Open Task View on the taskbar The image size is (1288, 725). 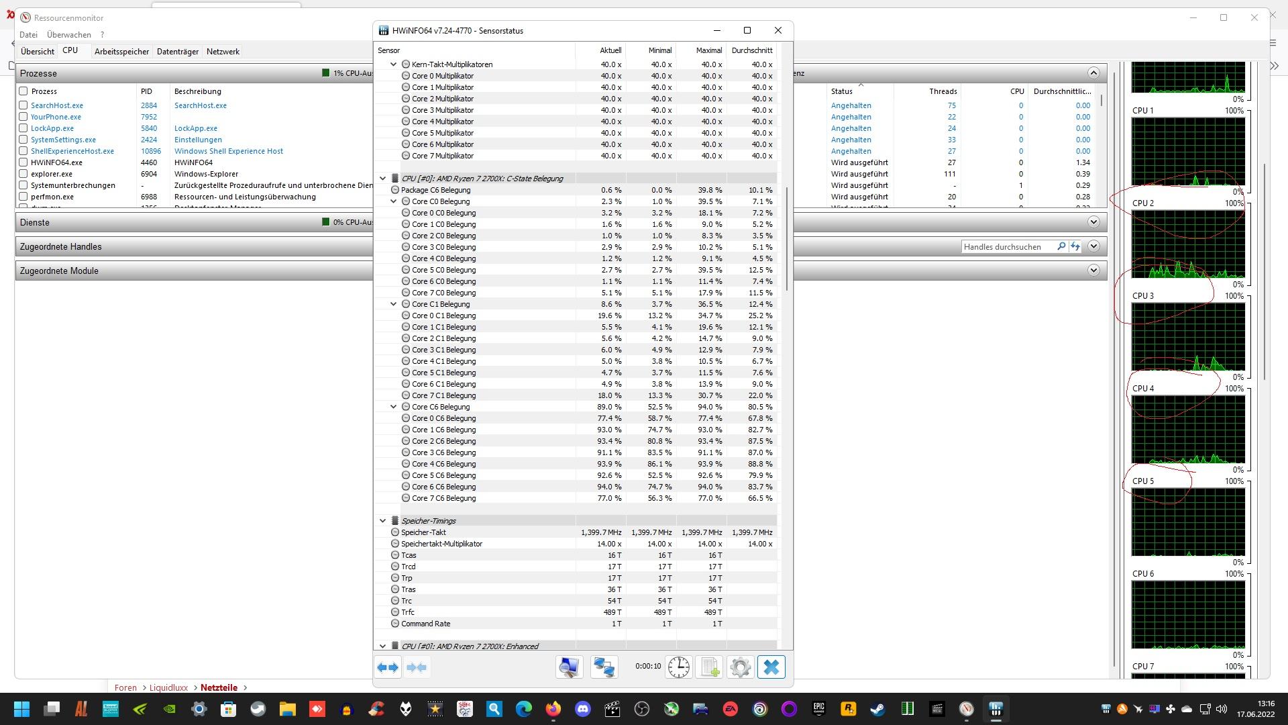tap(52, 709)
